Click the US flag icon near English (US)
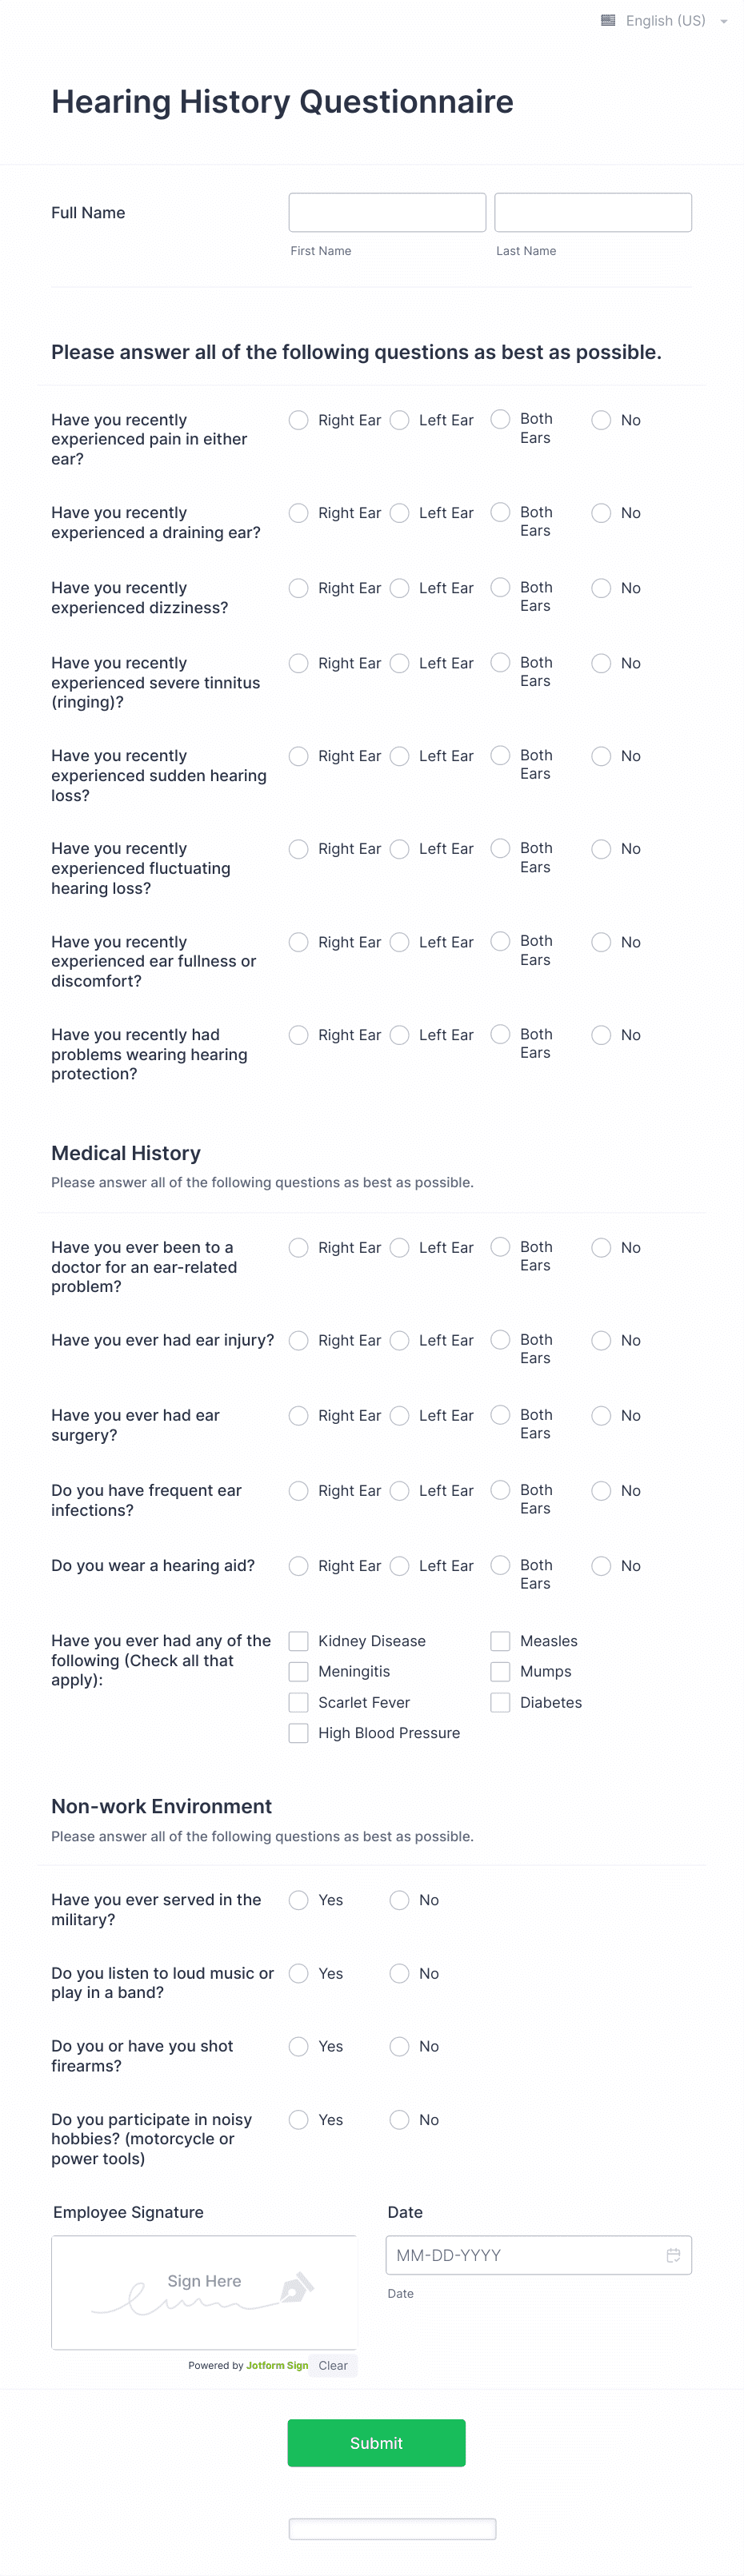The width and height of the screenshot is (744, 2576). (x=606, y=20)
